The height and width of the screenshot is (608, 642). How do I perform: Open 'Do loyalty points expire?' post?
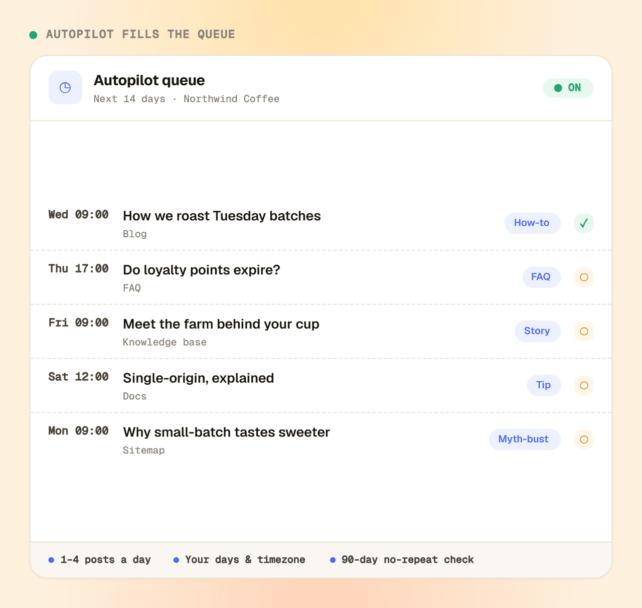[202, 270]
